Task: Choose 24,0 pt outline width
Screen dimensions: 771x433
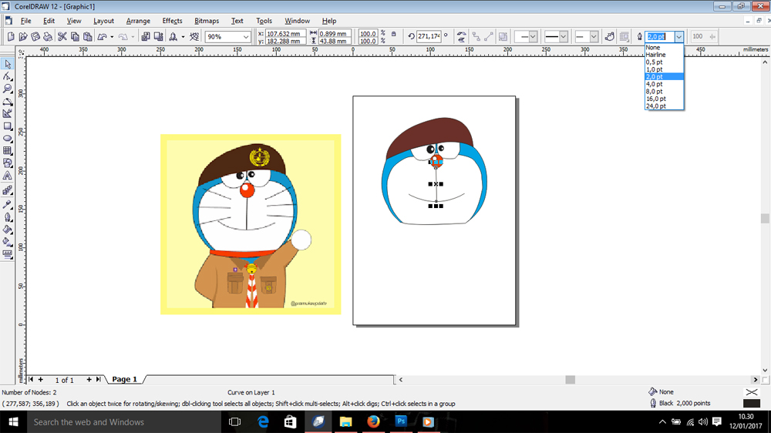Action: tap(664, 106)
